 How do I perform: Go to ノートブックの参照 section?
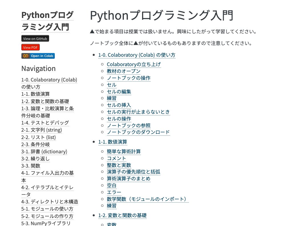[x=129, y=125]
